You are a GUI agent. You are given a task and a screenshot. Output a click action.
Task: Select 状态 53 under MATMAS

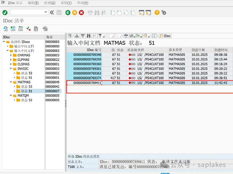point(26,86)
